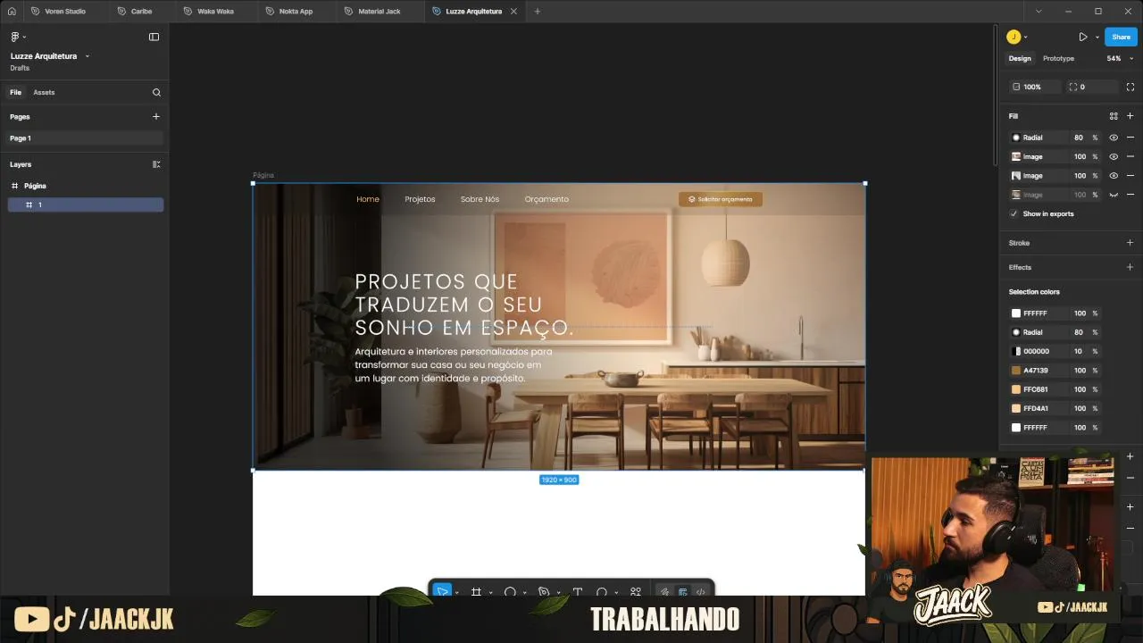The height and width of the screenshot is (643, 1143).
Task: Open file search in left panel
Action: 156,92
